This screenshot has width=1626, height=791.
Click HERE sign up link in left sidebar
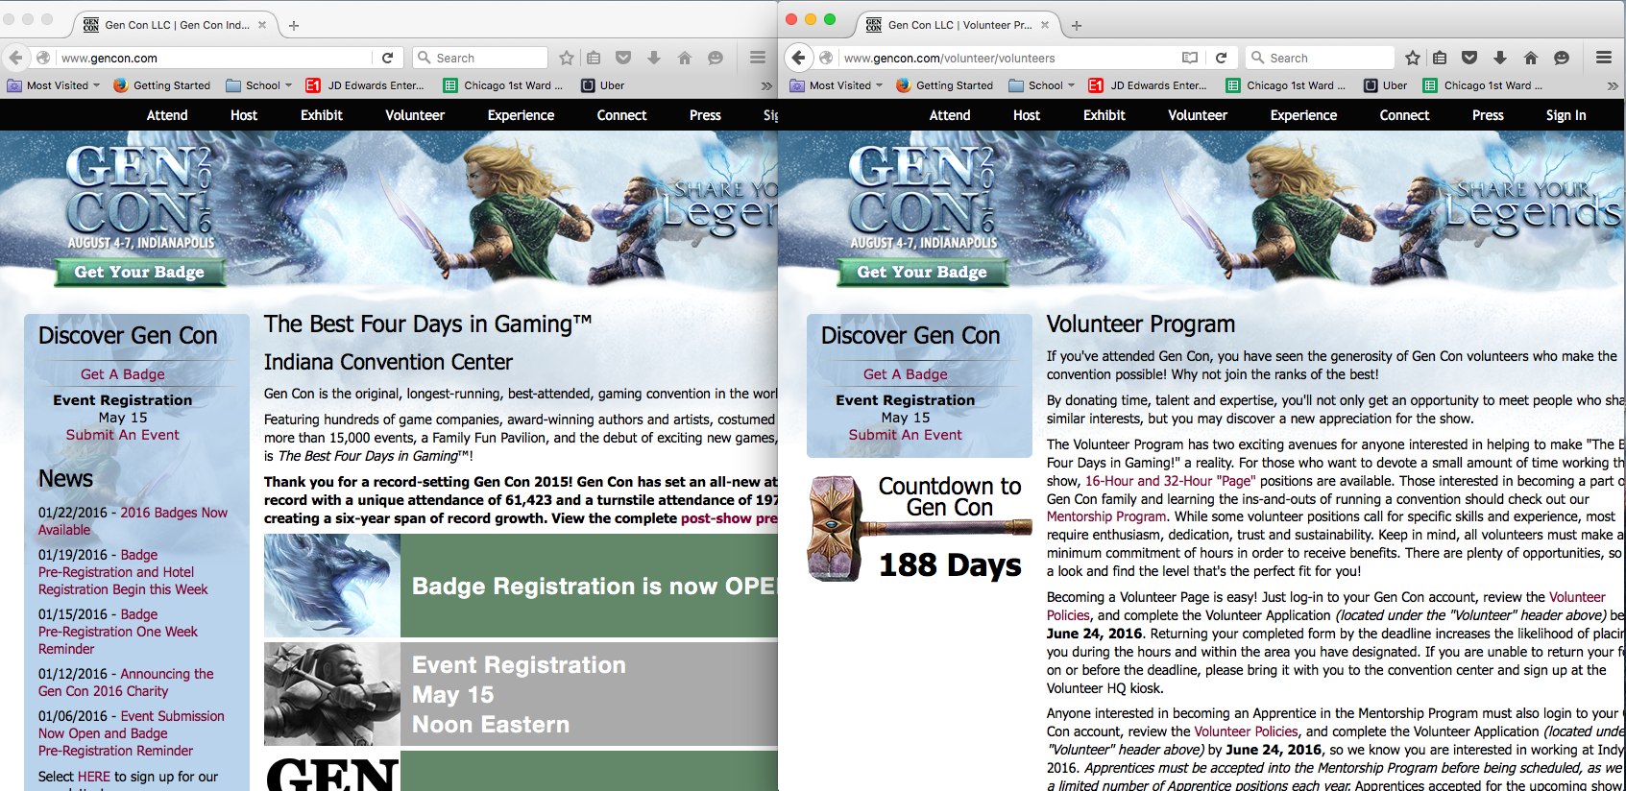(x=94, y=777)
